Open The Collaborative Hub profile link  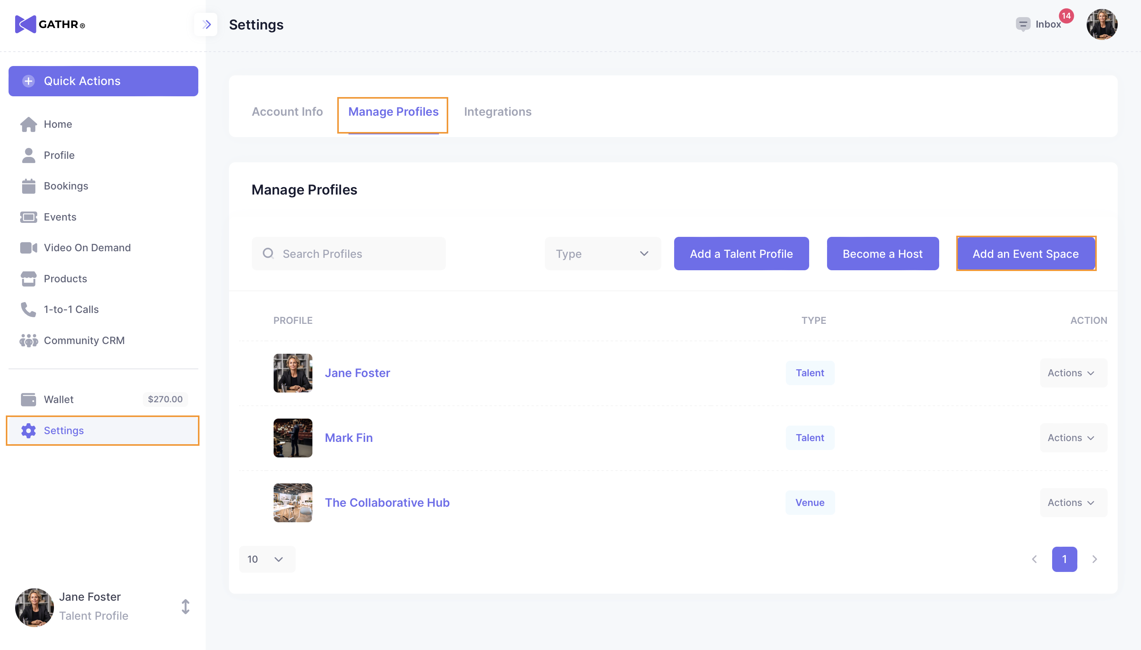(387, 503)
